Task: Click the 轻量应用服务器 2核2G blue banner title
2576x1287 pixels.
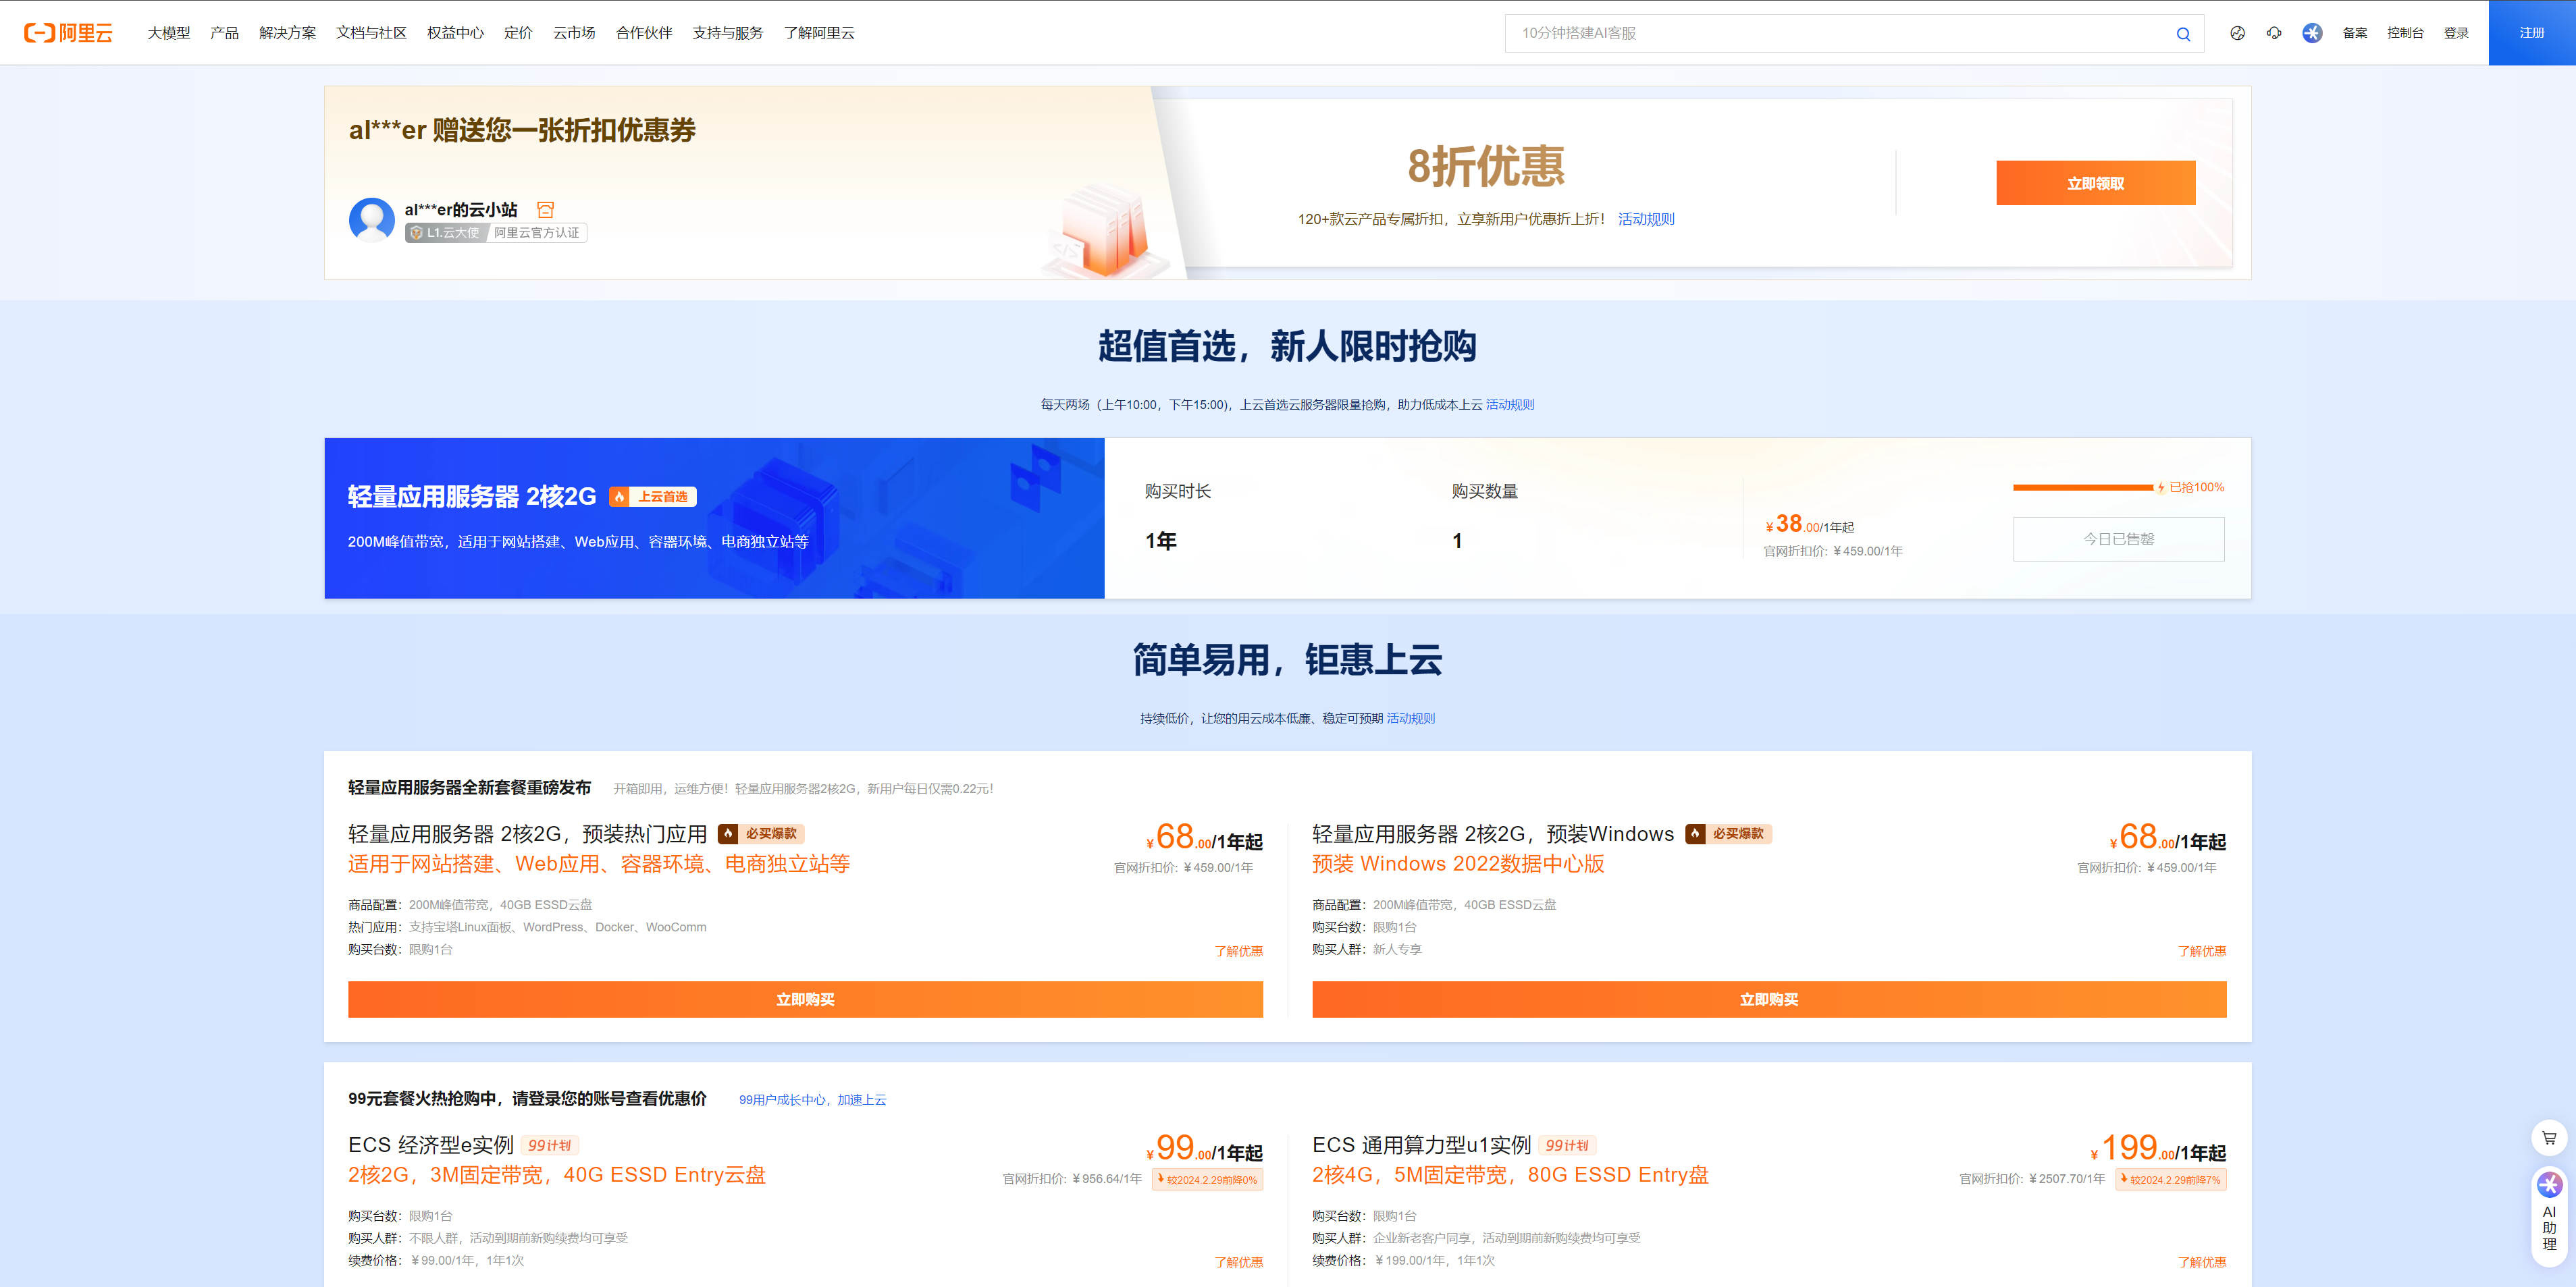Action: (x=472, y=497)
